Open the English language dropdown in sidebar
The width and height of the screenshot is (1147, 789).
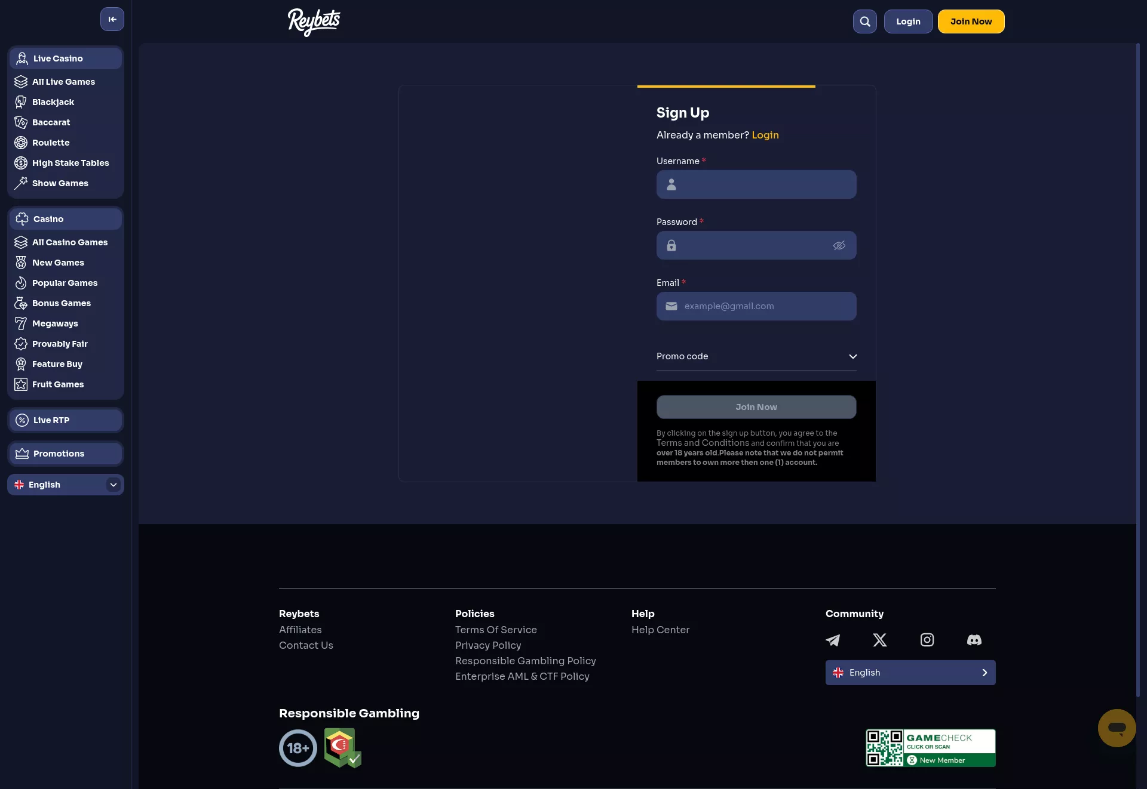click(65, 485)
